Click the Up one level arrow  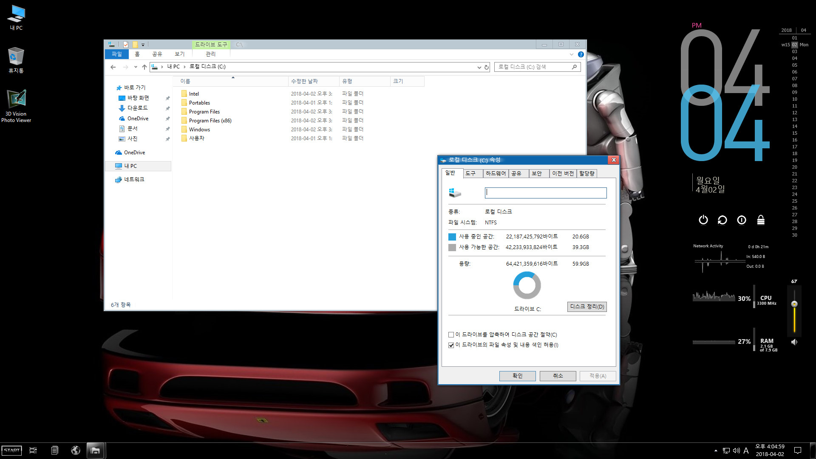click(144, 67)
